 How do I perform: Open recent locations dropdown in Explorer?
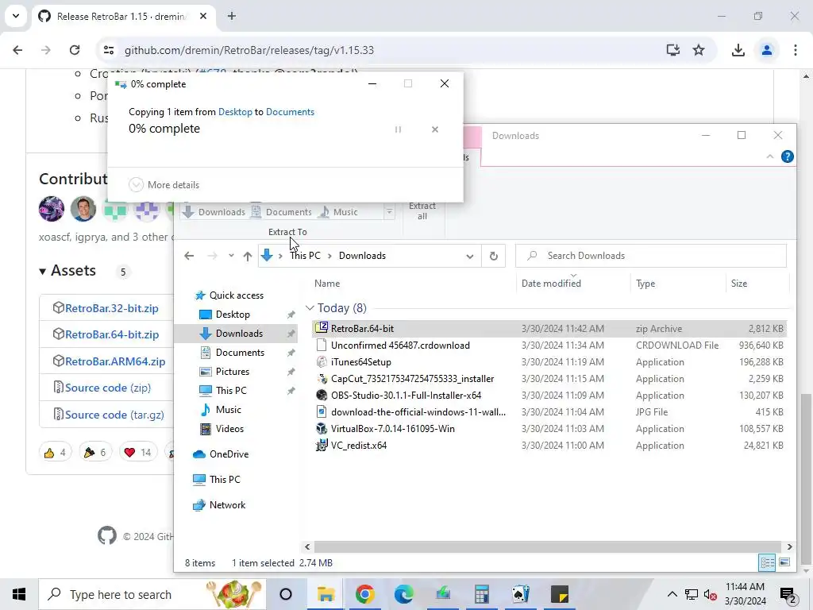[x=231, y=256]
